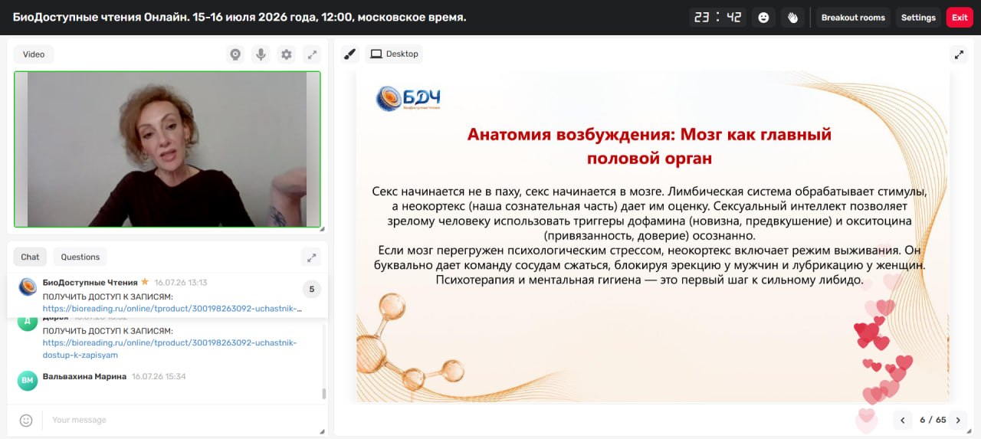This screenshot has height=439, width=981.
Task: Open the emoji reactions icon in top bar
Action: coord(763,18)
